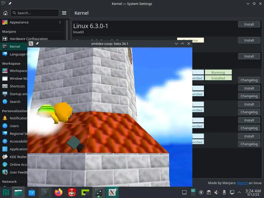The width and height of the screenshot is (264, 198).
Task: Open Accessibility settings icon
Action: pos(5,142)
